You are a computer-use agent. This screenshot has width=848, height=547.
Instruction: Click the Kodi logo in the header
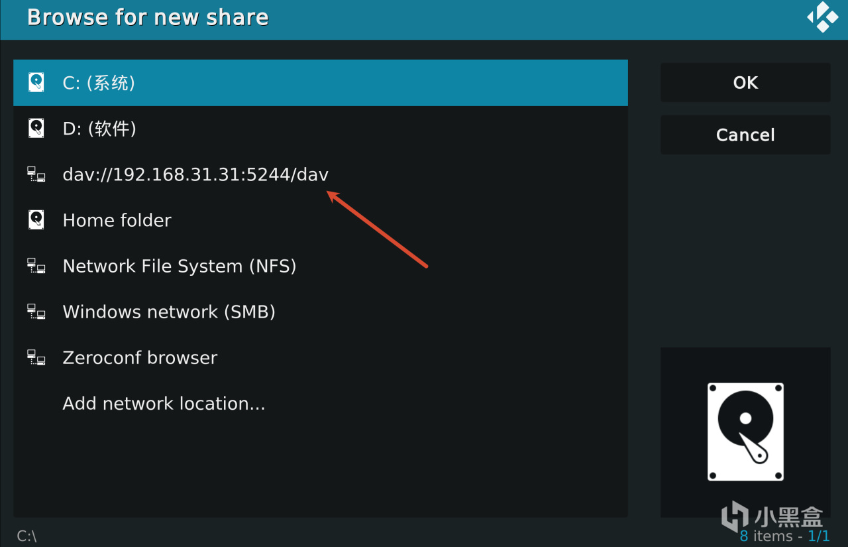point(823,17)
